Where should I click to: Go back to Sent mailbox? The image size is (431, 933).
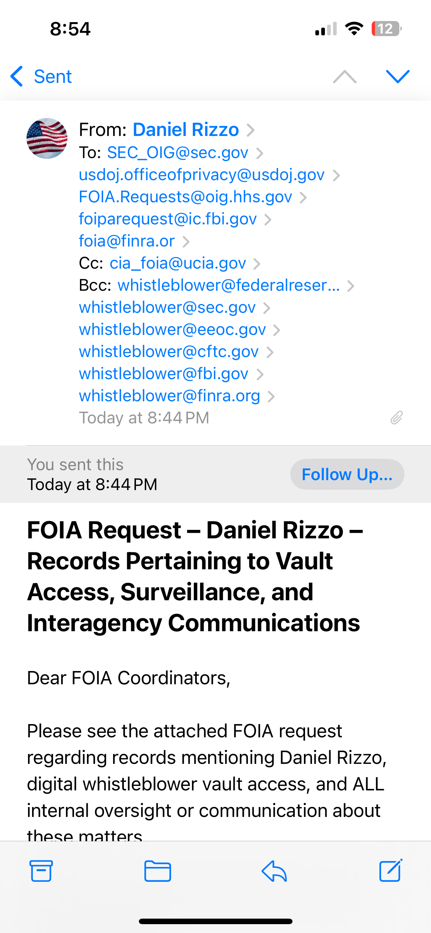click(41, 77)
